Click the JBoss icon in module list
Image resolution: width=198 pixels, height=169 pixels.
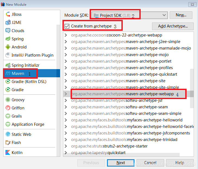[8, 14]
